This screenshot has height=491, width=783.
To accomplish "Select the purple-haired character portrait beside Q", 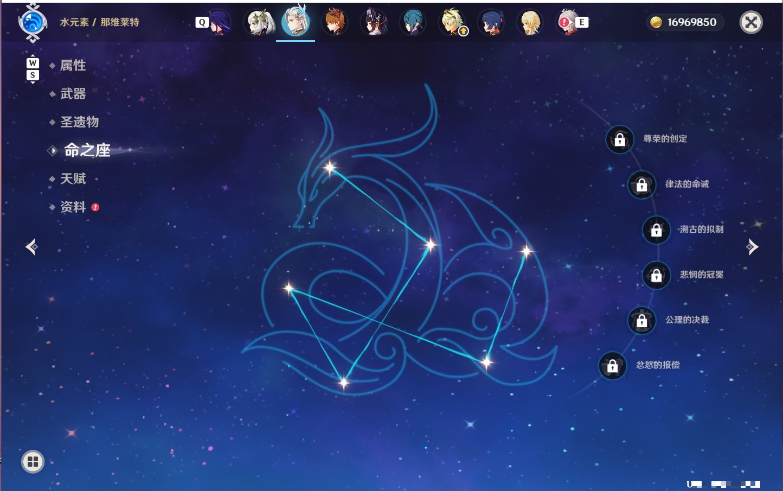I will tap(219, 22).
